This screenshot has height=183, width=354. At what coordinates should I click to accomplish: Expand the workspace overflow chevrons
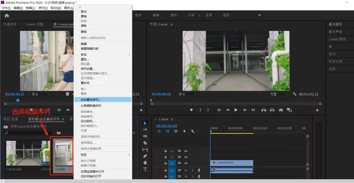pyautogui.click(x=259, y=15)
